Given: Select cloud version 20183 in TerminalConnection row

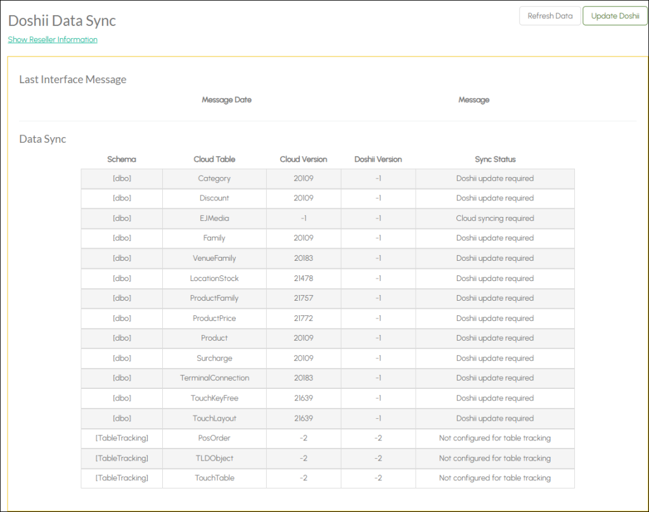Looking at the screenshot, I should pyautogui.click(x=304, y=378).
